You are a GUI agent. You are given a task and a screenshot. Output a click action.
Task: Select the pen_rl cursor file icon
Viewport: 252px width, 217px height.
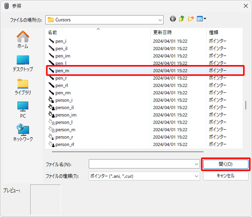(x=51, y=85)
